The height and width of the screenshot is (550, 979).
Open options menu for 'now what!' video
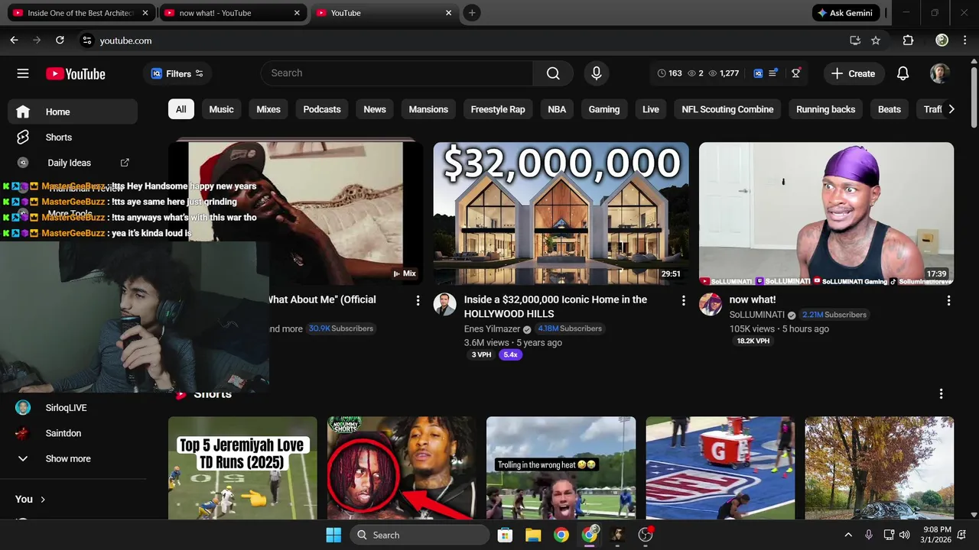click(948, 301)
